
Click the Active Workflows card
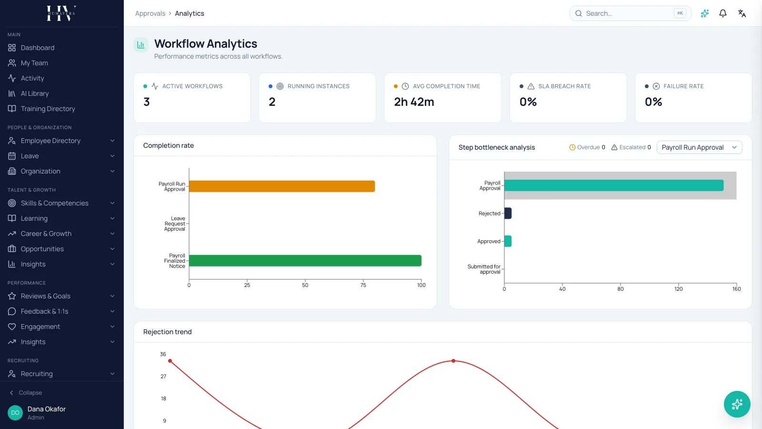(192, 98)
